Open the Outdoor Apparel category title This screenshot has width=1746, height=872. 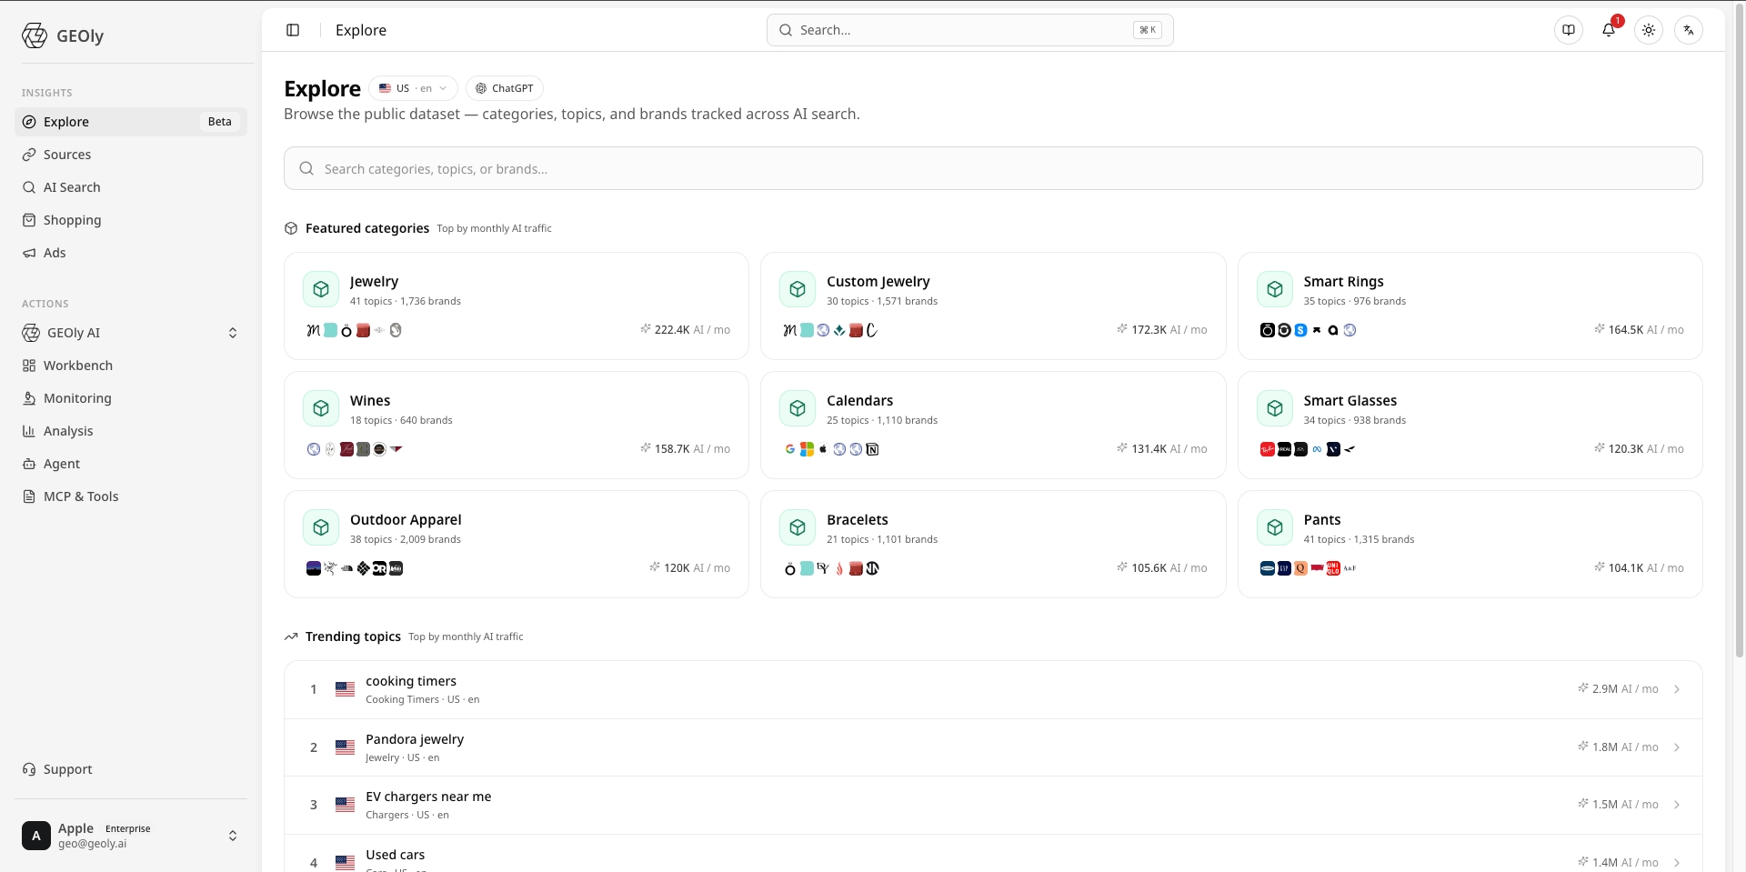click(406, 520)
